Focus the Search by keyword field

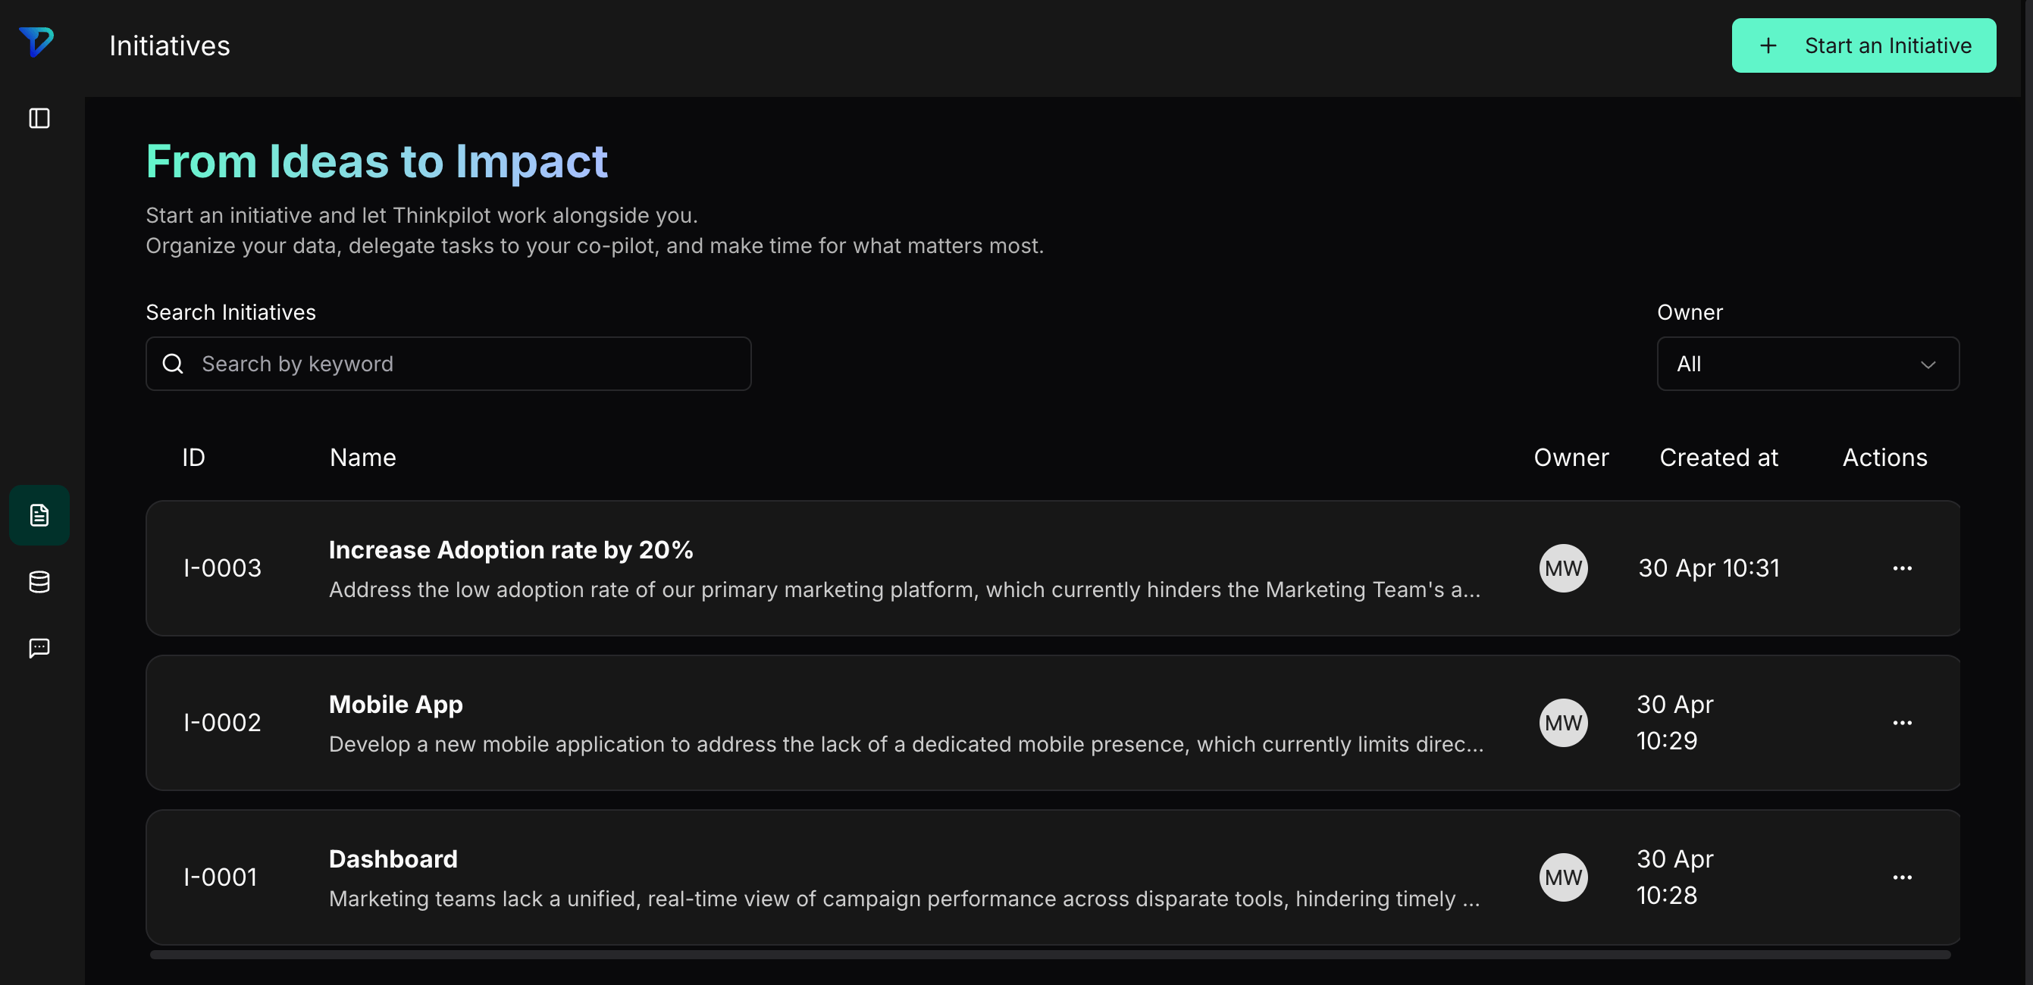pos(448,364)
